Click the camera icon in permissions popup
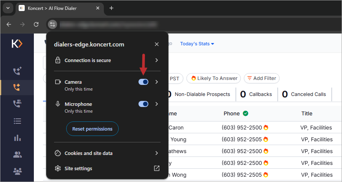The width and height of the screenshot is (342, 182). click(58, 82)
